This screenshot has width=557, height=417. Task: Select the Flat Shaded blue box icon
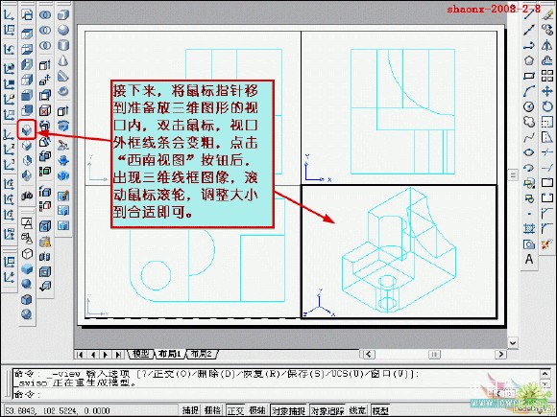tap(27, 268)
